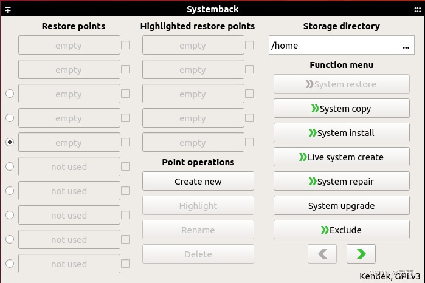Open the window menu icon in title bar

pyautogui.click(x=8, y=9)
